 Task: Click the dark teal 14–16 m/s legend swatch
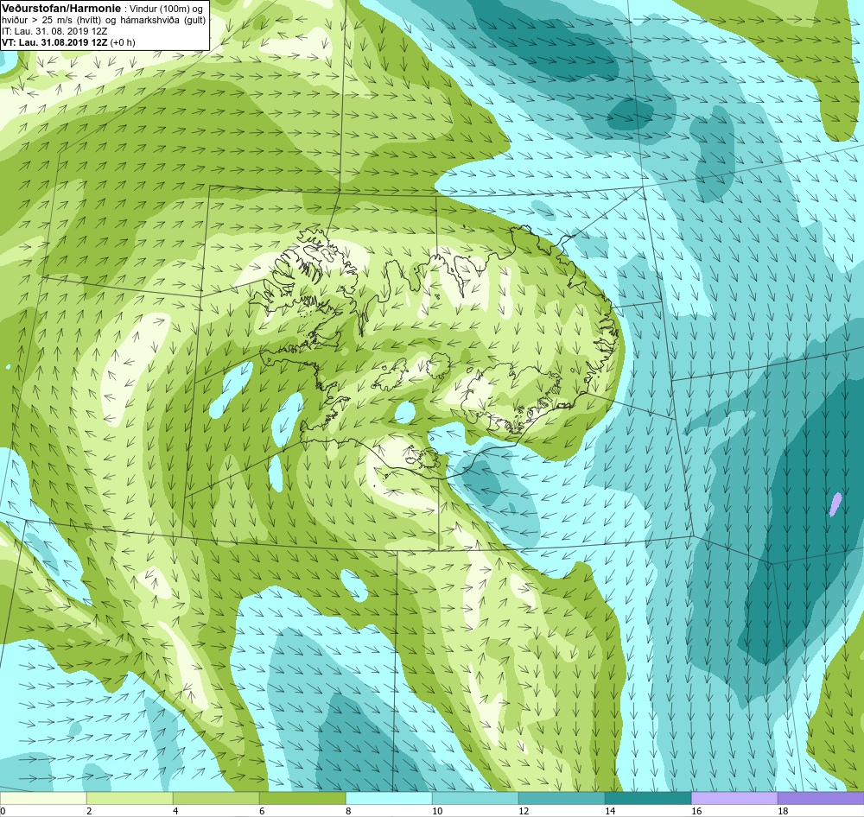(648, 798)
